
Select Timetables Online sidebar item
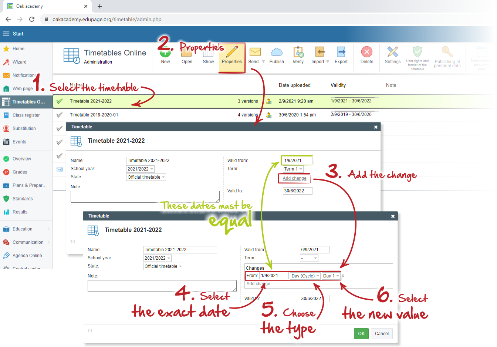(x=26, y=102)
